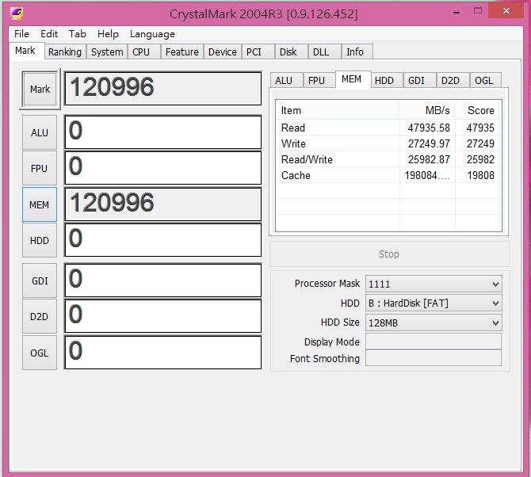Image resolution: width=531 pixels, height=477 pixels.
Task: Select the Write row in results
Action: pos(388,143)
